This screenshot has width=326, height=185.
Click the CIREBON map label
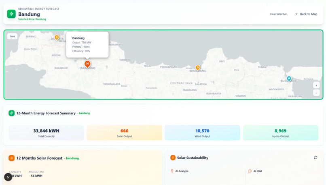(x=125, y=60)
